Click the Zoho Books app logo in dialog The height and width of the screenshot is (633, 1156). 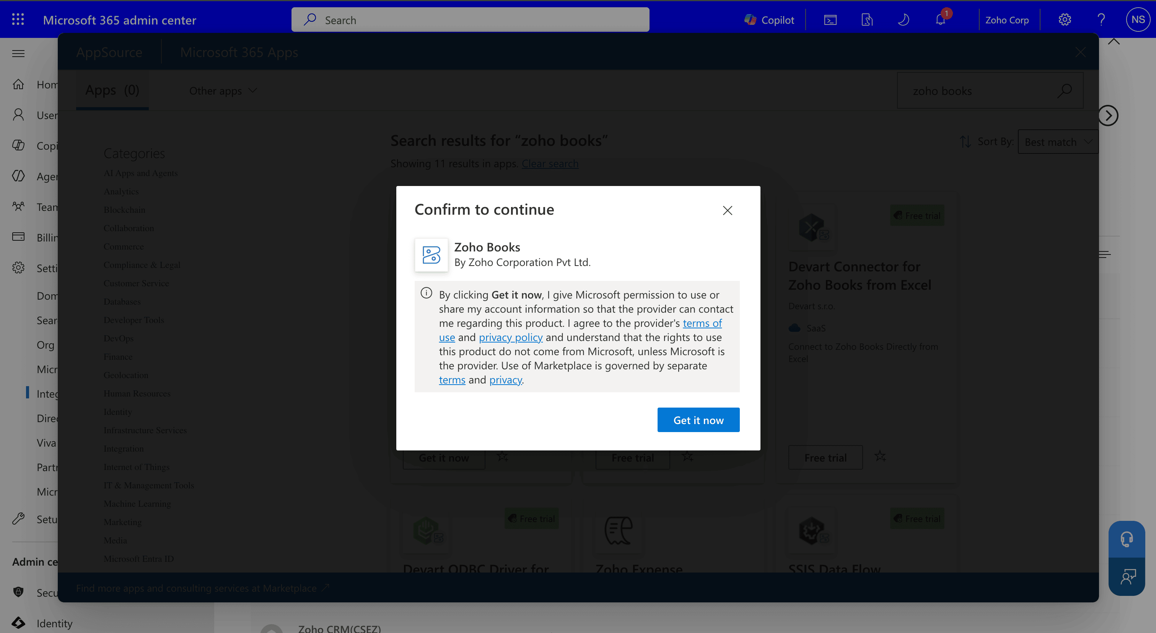[x=431, y=255]
